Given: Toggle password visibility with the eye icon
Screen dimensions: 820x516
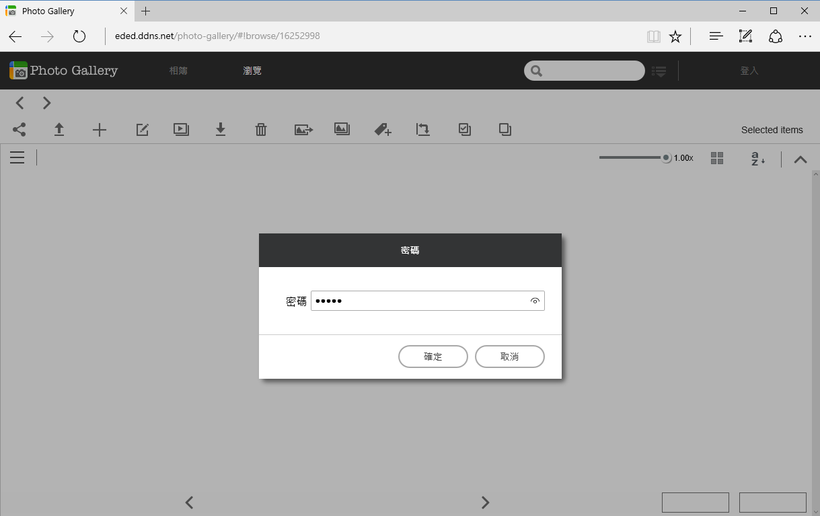Looking at the screenshot, I should 535,301.
